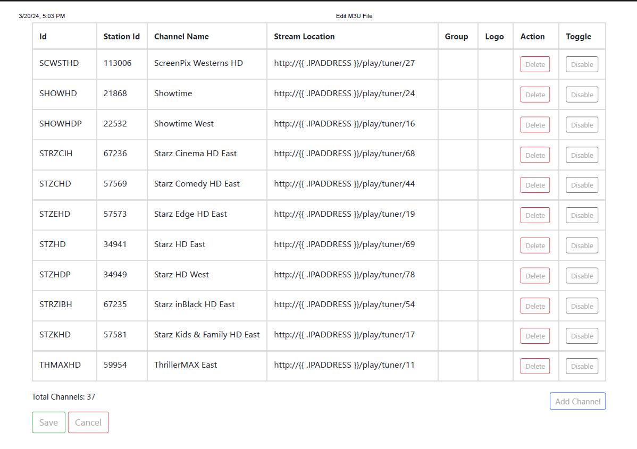Disable Starz Comedy HD East channel
This screenshot has height=449, width=637.
pos(582,185)
